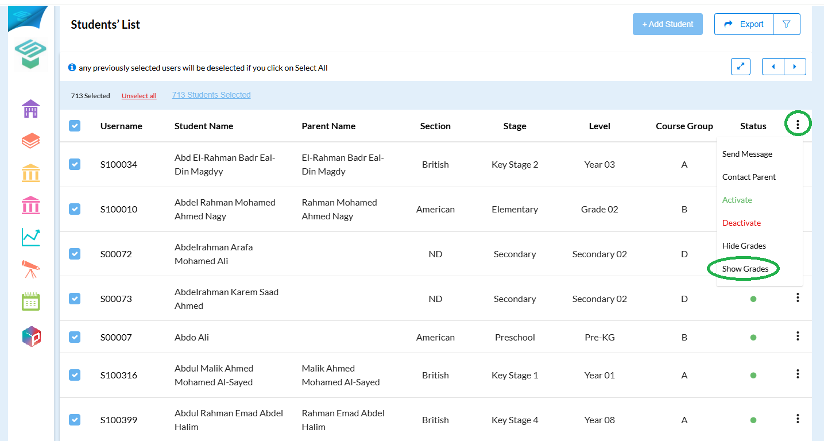Click green status dot for S100316

coord(753,376)
